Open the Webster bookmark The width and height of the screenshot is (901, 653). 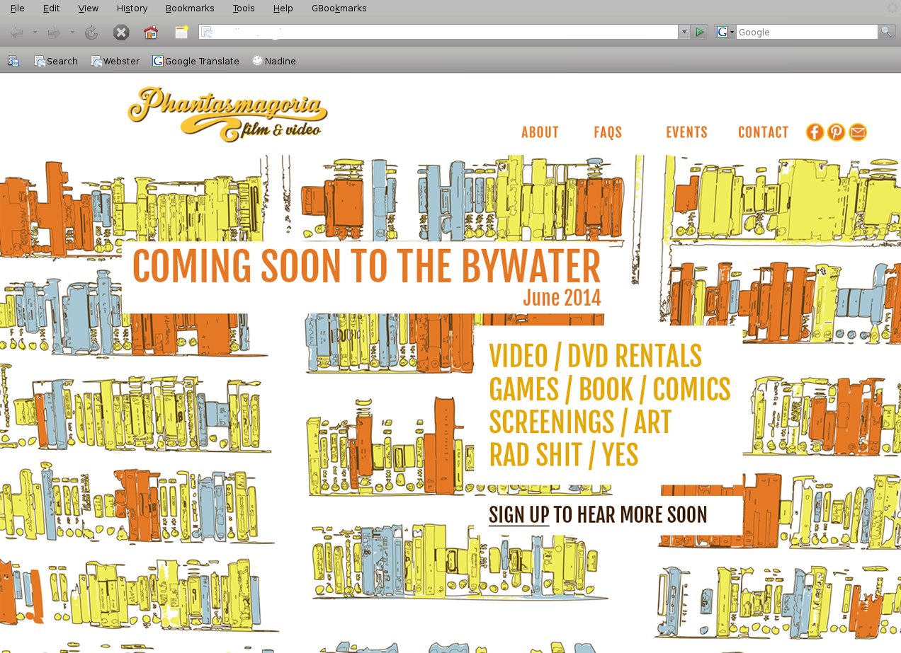click(115, 61)
